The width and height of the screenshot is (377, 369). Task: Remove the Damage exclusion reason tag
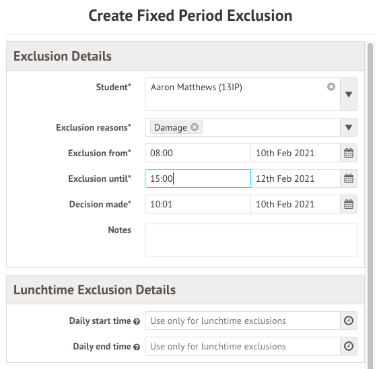[x=195, y=127]
